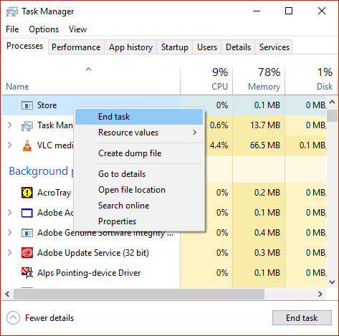339x336 pixels.
Task: Click the AcroTray process icon
Action: 27,193
